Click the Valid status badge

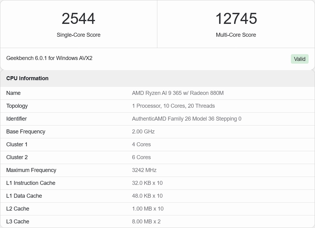point(299,59)
